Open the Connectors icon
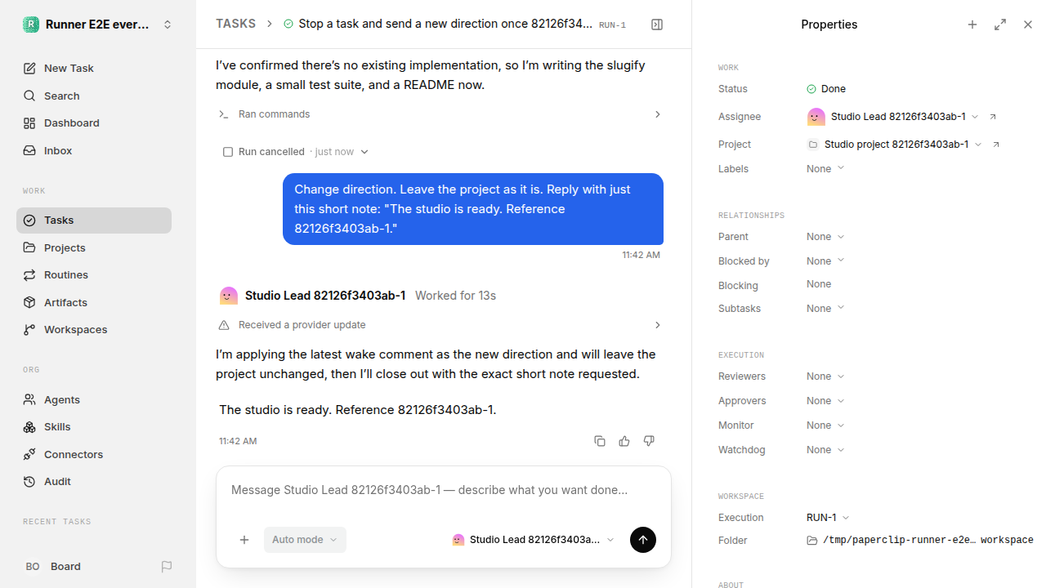This screenshot has width=1046, height=588. pos(29,454)
